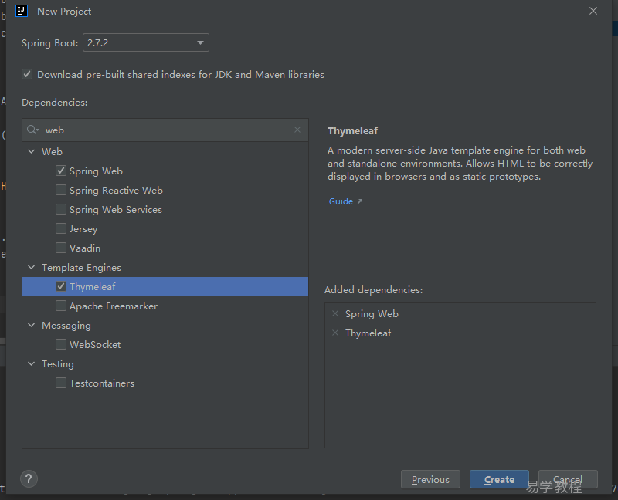This screenshot has width=618, height=500.
Task: Select the Jersey row label
Action: coord(83,228)
